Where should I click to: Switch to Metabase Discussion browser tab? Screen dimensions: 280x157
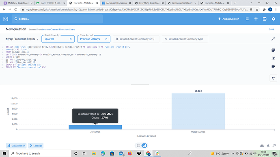coord(116,3)
